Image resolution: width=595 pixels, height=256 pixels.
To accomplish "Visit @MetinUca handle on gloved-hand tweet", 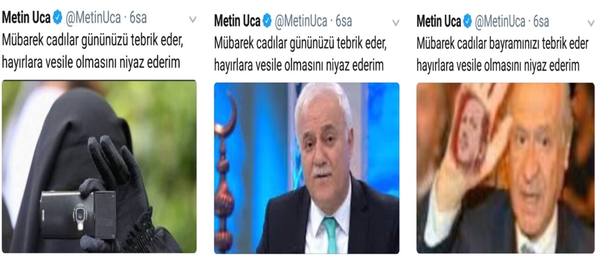I will click(93, 19).
